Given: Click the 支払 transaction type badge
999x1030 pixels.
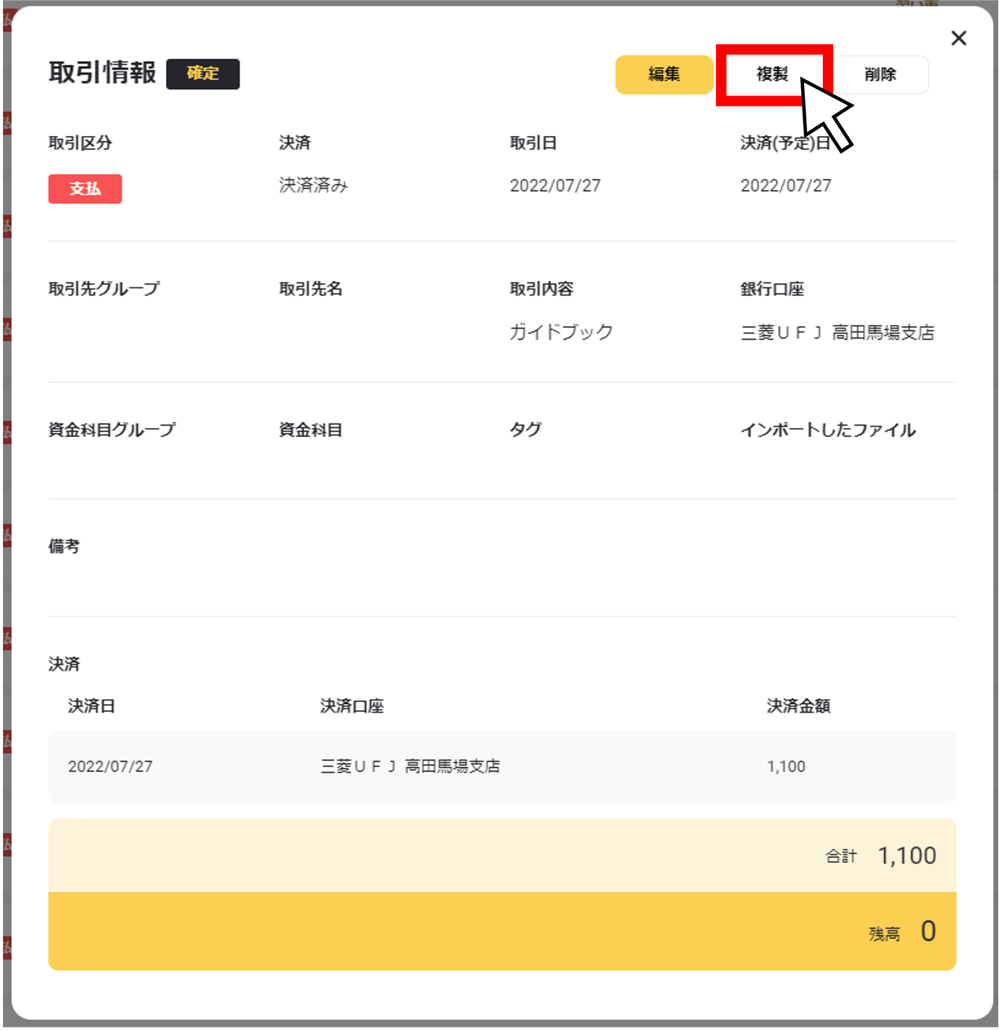Looking at the screenshot, I should pyautogui.click(x=85, y=188).
